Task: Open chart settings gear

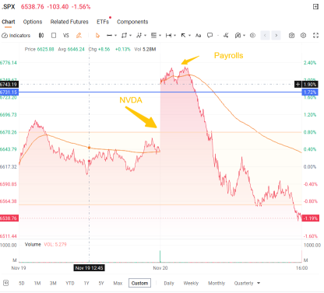Action: (x=303, y=36)
